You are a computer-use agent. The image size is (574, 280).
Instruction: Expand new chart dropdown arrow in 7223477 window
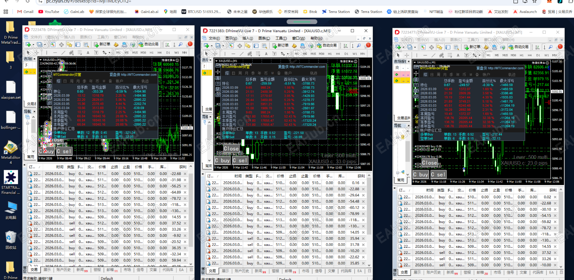click(403, 47)
